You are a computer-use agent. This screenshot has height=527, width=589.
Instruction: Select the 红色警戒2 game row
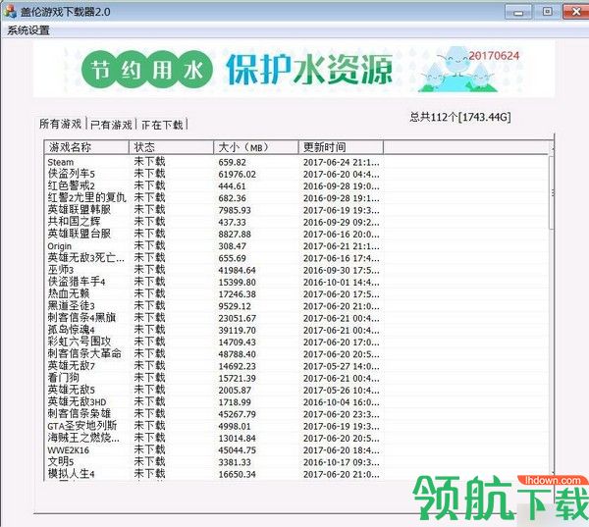coord(296,186)
